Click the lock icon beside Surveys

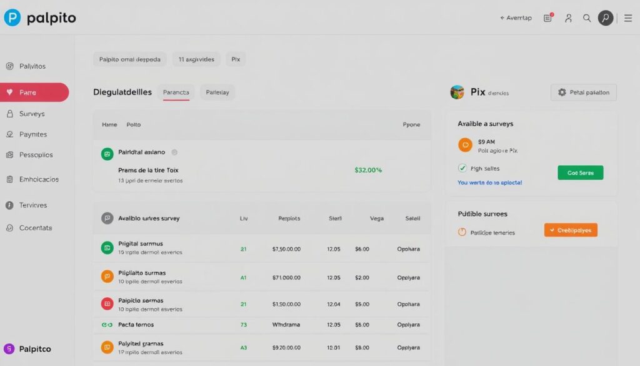pyautogui.click(x=9, y=114)
